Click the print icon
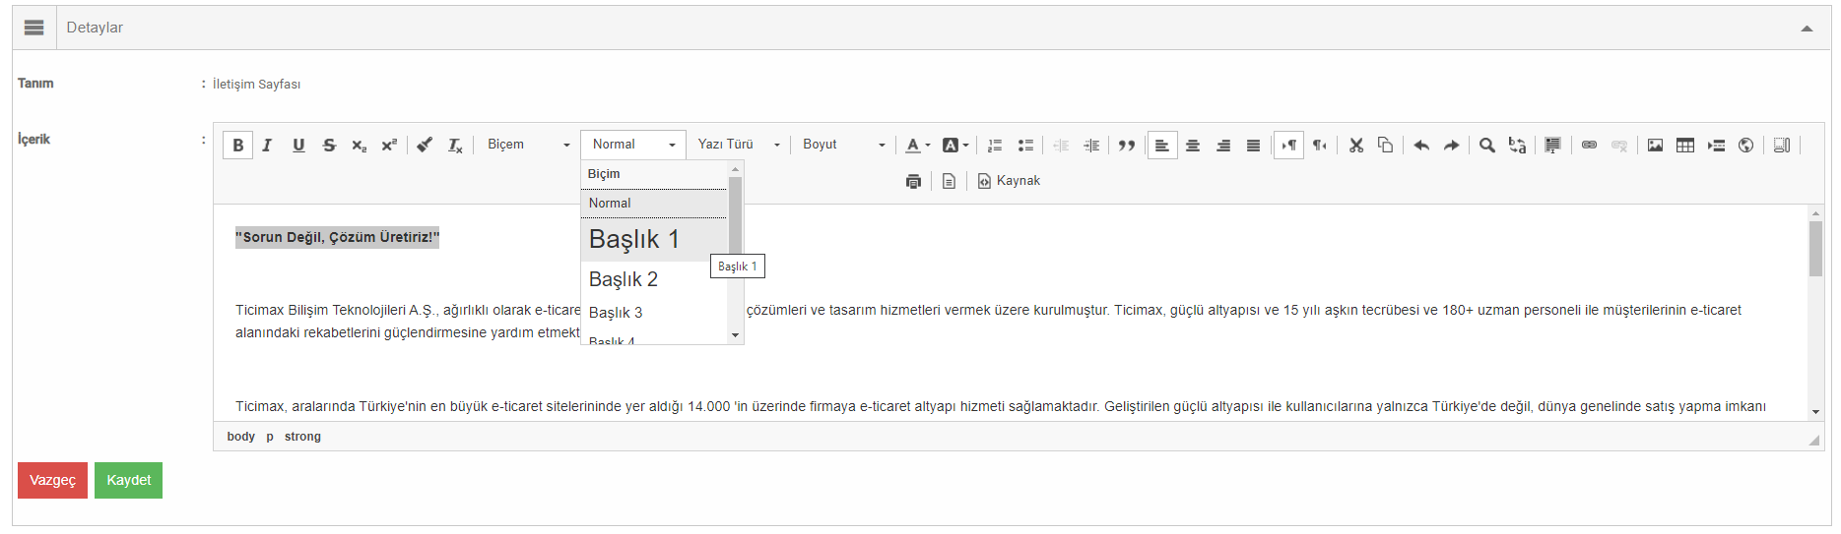This screenshot has width=1841, height=534. [913, 181]
